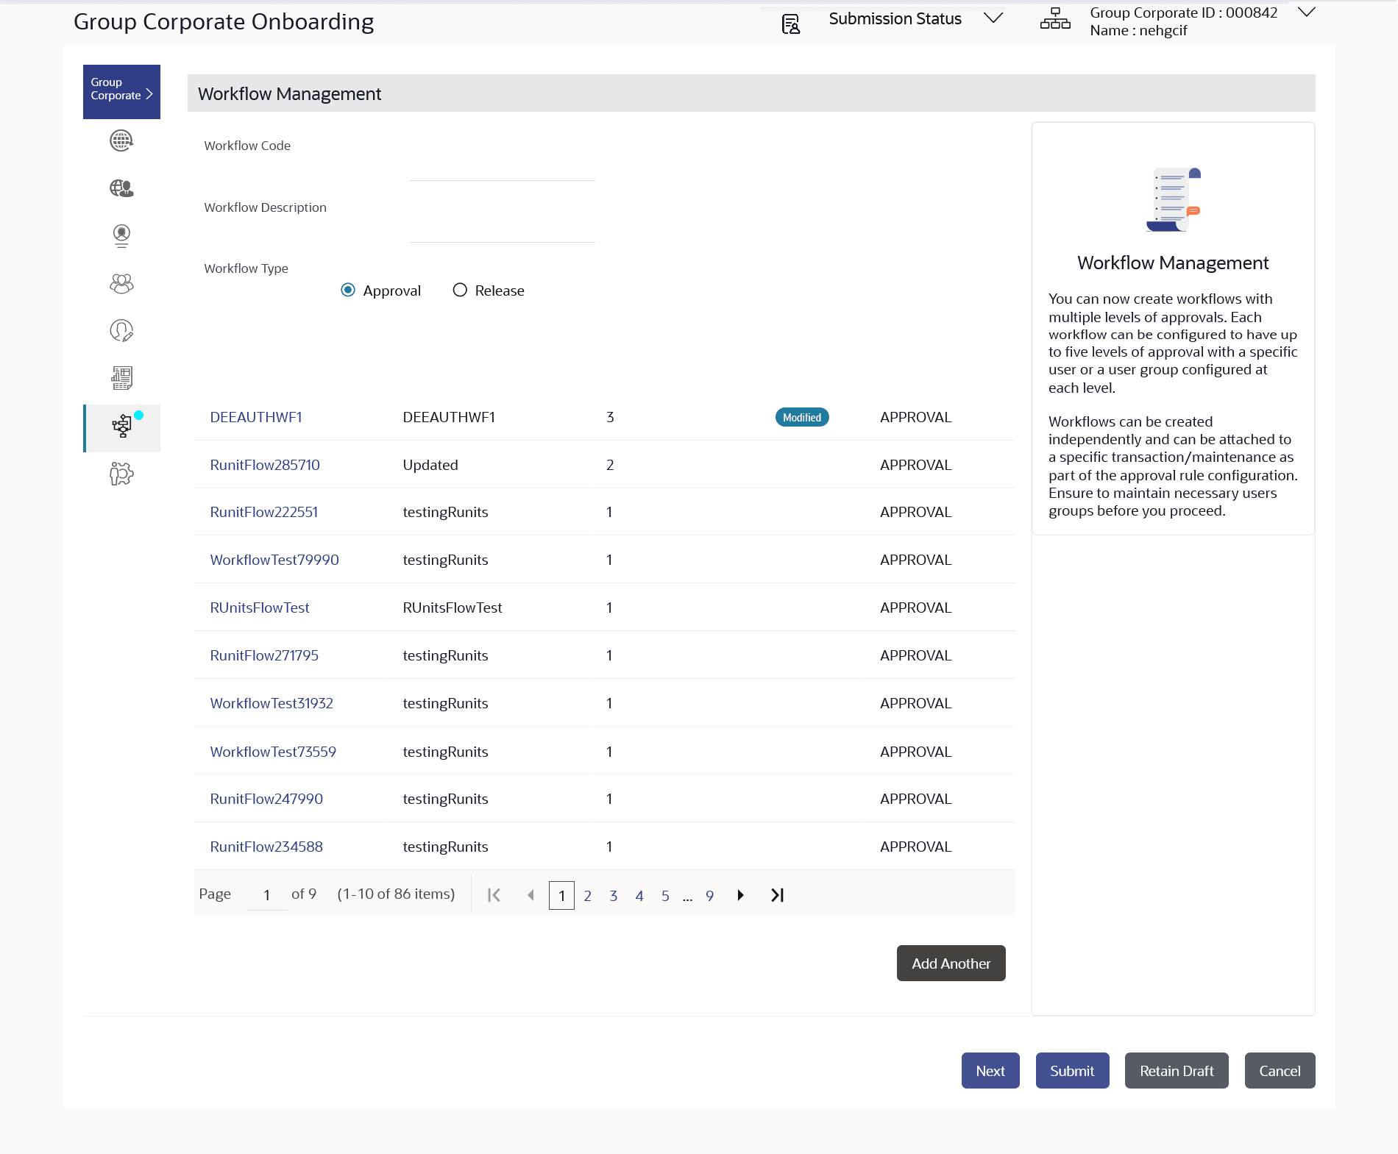Screen dimensions: 1398x1154
Task: Open the user edit sidebar icon
Action: (x=121, y=331)
